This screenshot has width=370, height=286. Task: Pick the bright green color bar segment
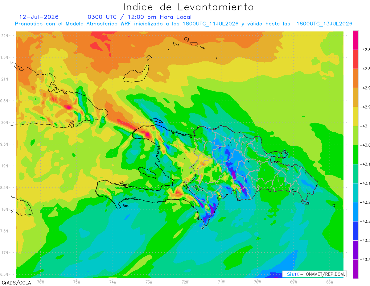[356, 155]
